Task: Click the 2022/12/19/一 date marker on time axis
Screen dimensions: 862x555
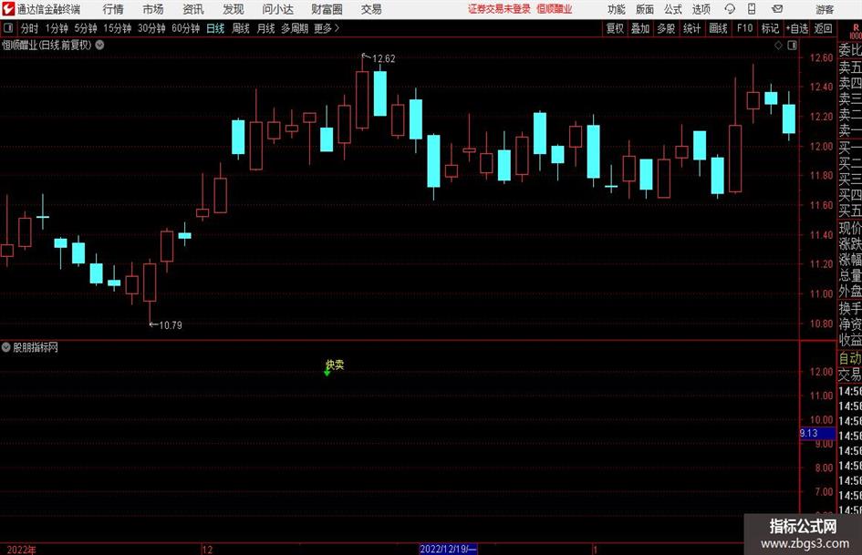Action: pos(448,549)
